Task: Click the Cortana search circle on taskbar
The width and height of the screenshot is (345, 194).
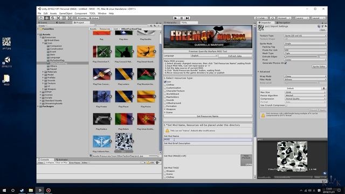Action: click(13, 190)
